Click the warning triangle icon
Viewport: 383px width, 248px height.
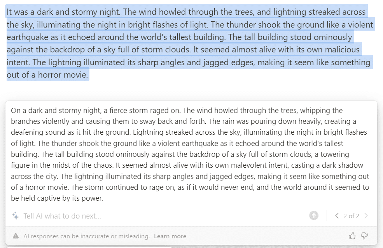[x=16, y=236]
